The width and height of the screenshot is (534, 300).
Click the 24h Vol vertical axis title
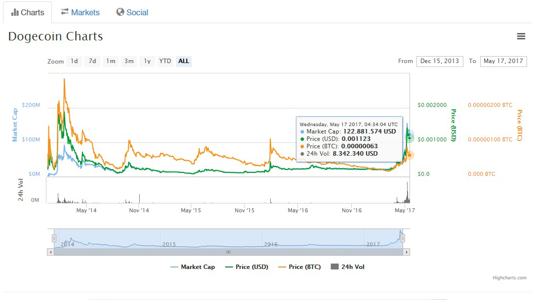pyautogui.click(x=21, y=190)
